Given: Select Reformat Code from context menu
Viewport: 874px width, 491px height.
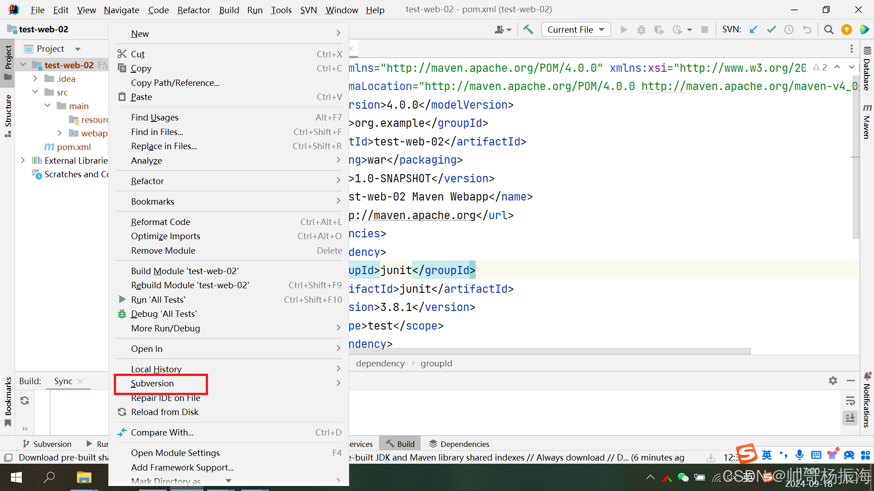Looking at the screenshot, I should pyautogui.click(x=160, y=222).
